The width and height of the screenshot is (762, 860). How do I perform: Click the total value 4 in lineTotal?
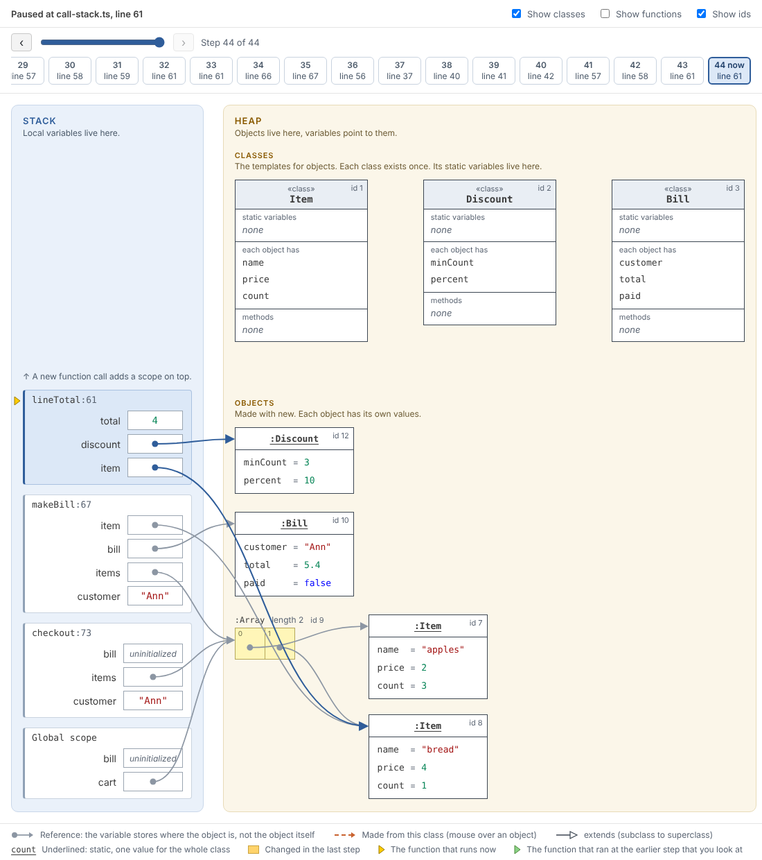155,420
